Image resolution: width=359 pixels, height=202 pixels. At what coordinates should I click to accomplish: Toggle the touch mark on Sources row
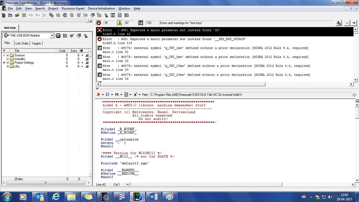4,55
